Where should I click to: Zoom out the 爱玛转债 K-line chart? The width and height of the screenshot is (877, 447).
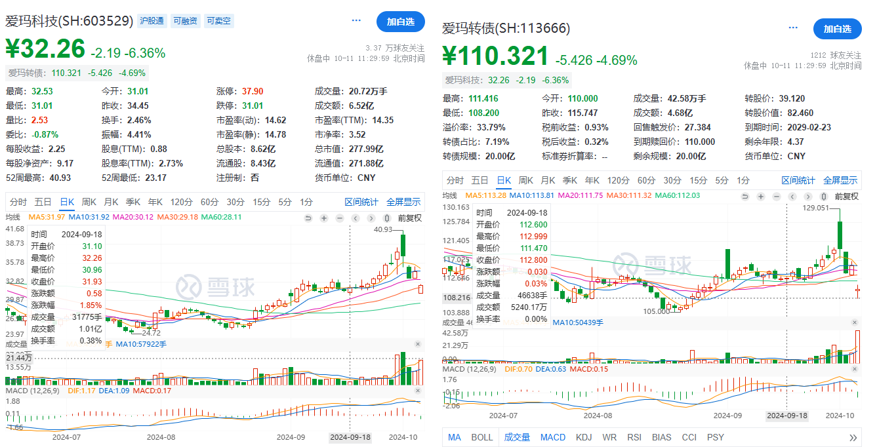(x=776, y=196)
